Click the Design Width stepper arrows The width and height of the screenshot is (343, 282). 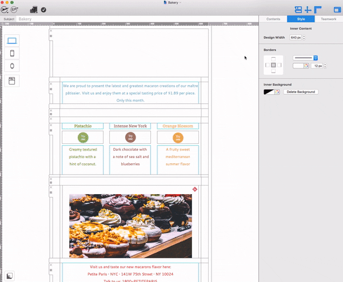tap(304, 38)
